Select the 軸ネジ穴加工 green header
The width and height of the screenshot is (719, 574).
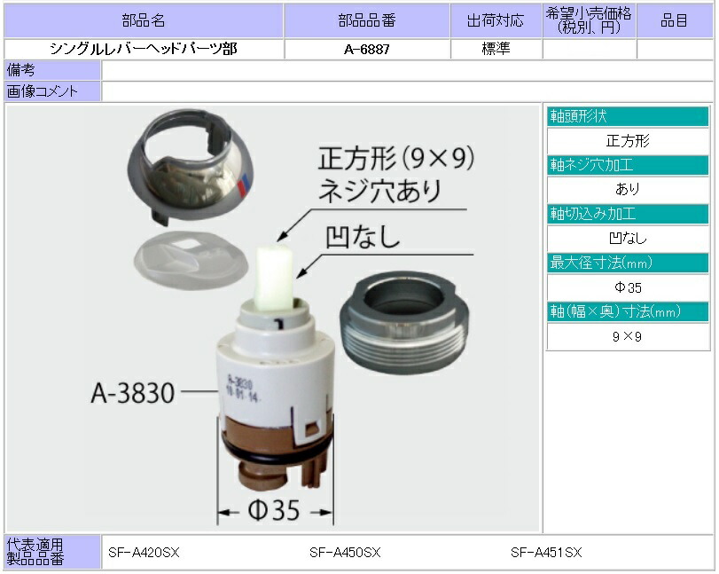tap(627, 165)
